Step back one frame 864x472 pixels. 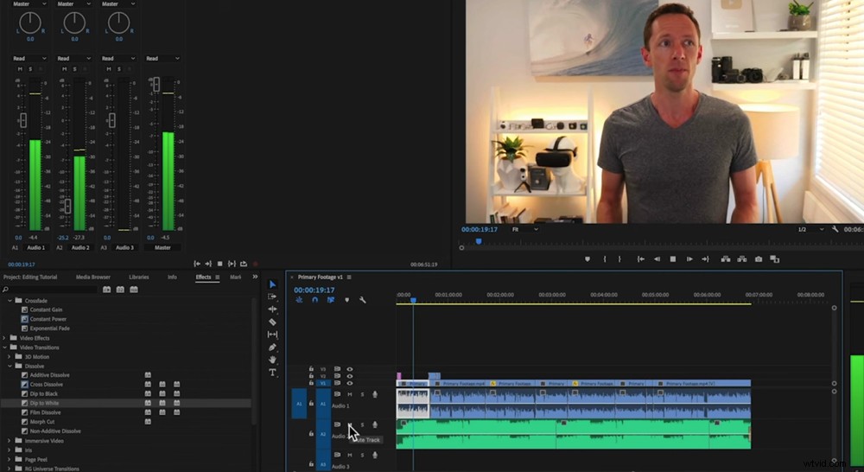(657, 259)
